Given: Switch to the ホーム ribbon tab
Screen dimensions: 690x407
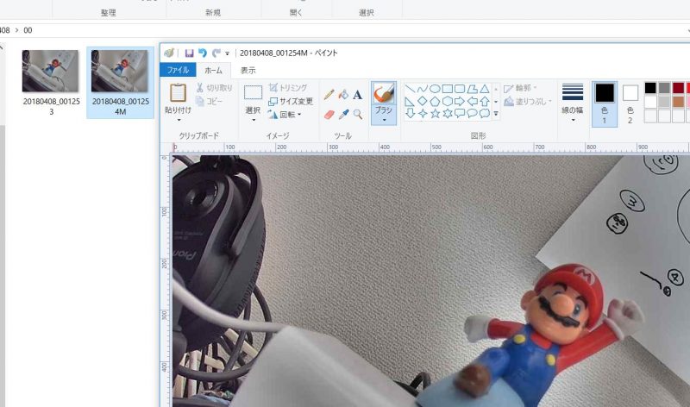Looking at the screenshot, I should click(213, 70).
